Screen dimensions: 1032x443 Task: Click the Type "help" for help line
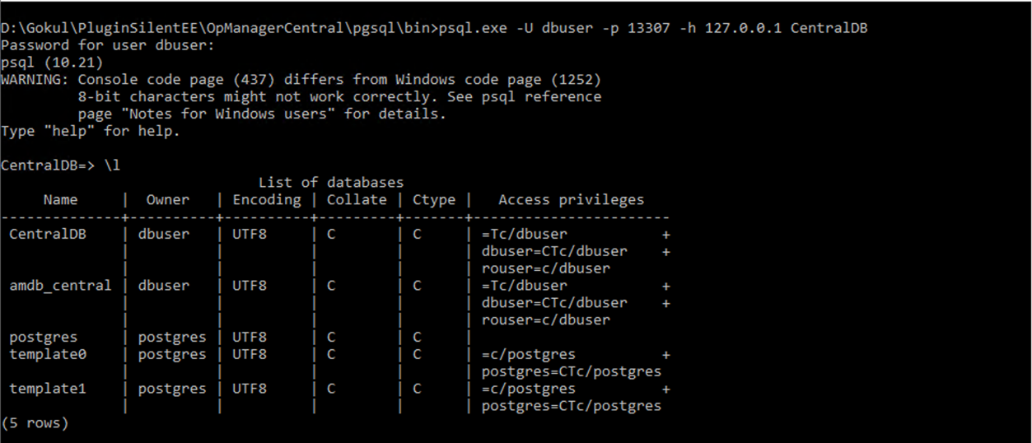pos(91,131)
